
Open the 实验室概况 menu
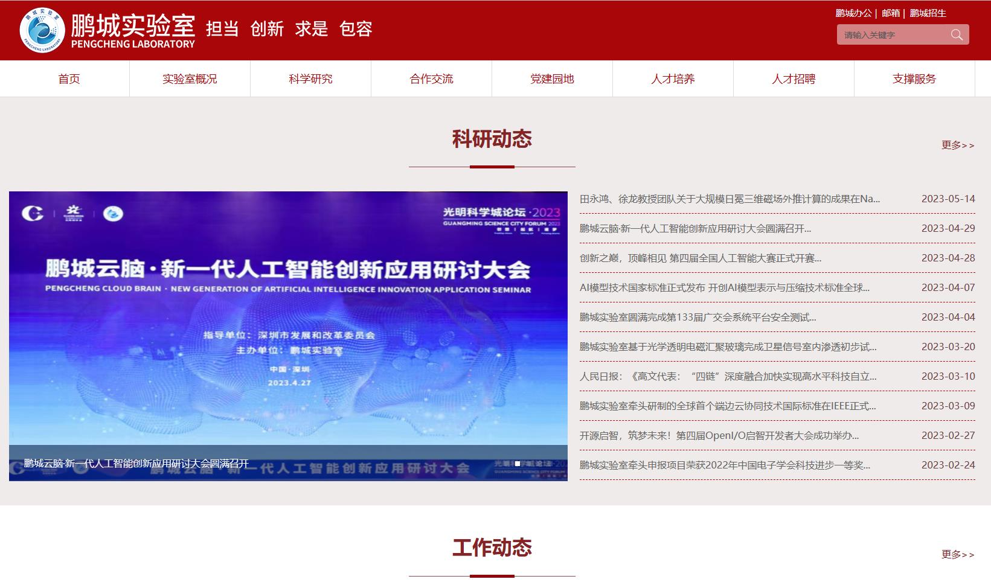(190, 79)
